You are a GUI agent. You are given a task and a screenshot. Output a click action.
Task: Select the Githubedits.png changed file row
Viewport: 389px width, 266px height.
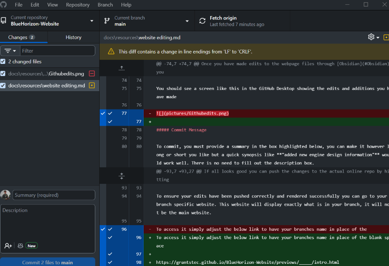click(x=50, y=73)
